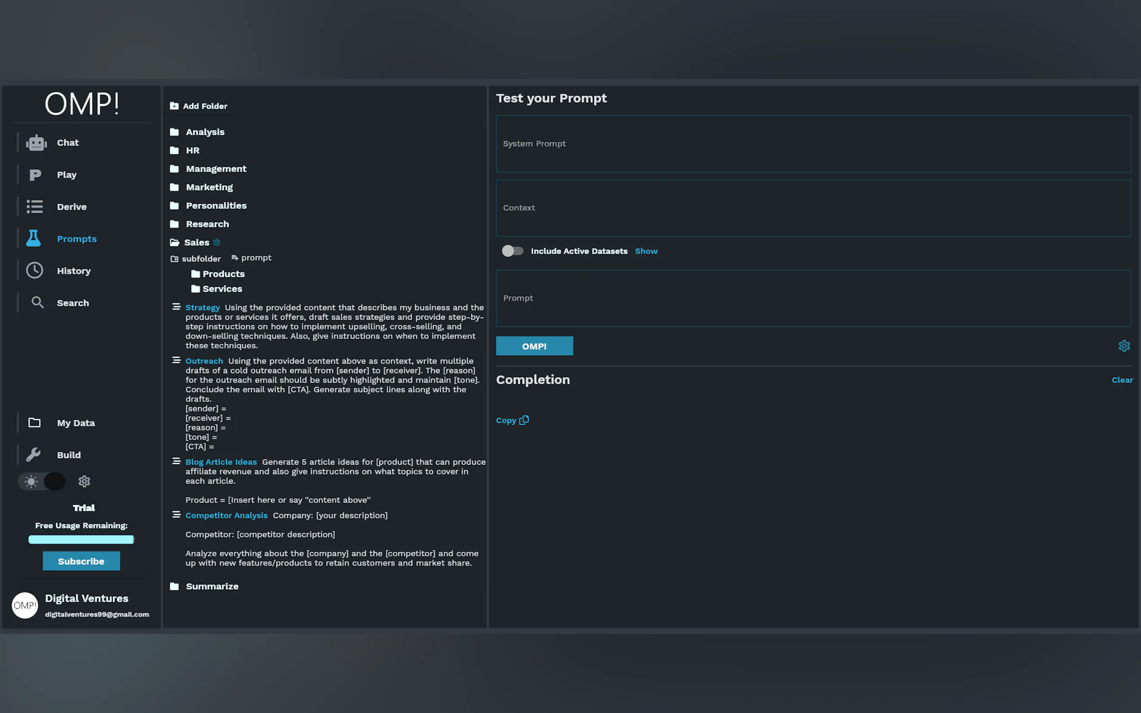
Task: Click the Chat robot icon
Action: pos(36,142)
